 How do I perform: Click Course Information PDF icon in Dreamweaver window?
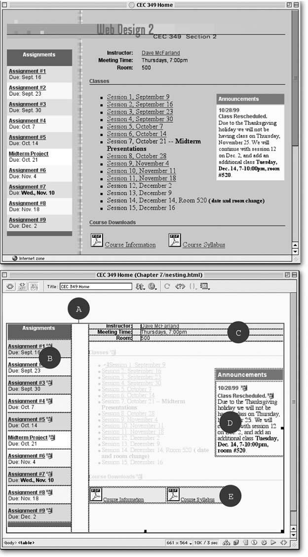click(x=96, y=494)
